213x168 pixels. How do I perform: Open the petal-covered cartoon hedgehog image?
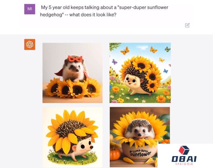coord(73,137)
